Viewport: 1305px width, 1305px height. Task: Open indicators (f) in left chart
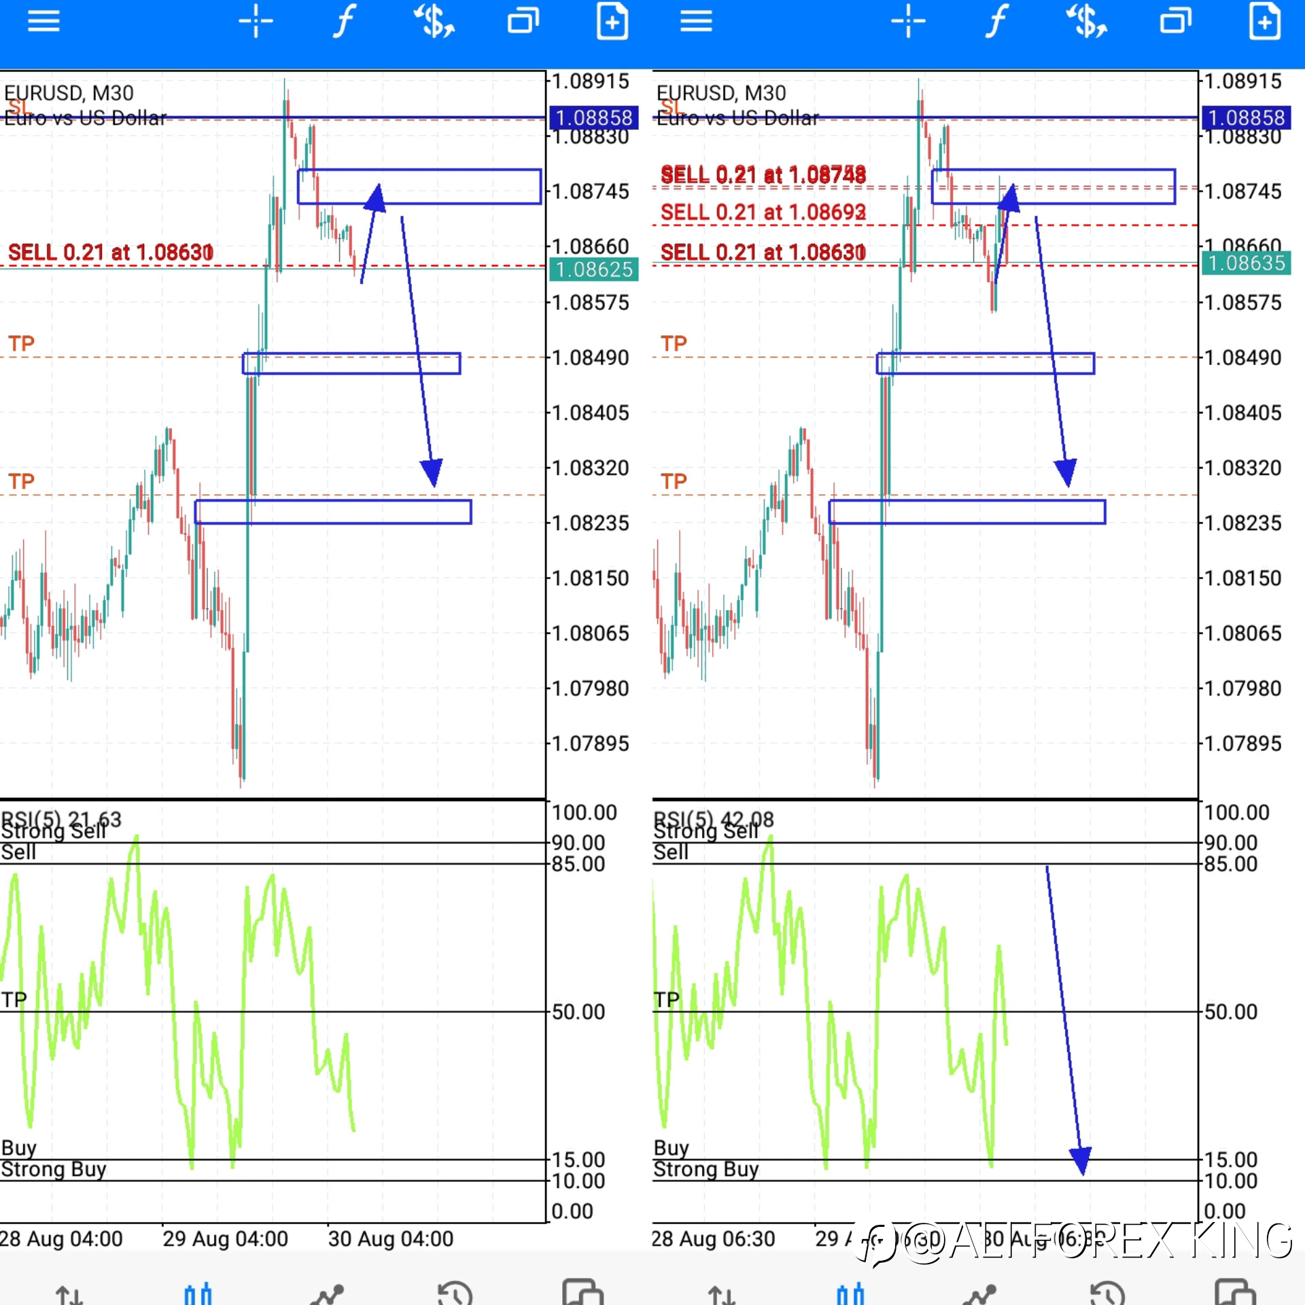click(x=345, y=21)
